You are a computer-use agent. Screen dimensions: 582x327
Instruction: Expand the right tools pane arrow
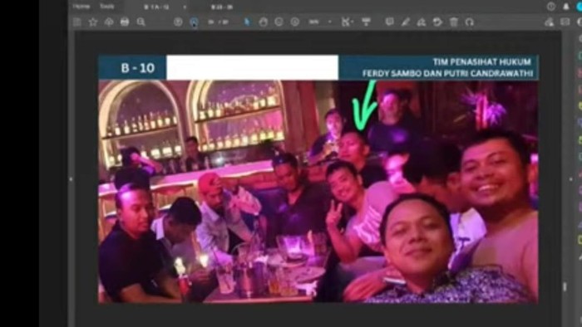pos(571,179)
